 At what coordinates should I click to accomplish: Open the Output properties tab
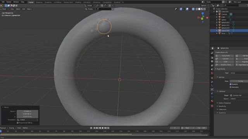click(x=212, y=62)
